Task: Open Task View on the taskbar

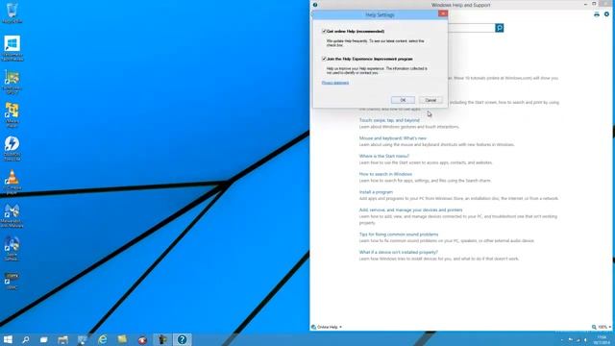Action: (x=43, y=339)
